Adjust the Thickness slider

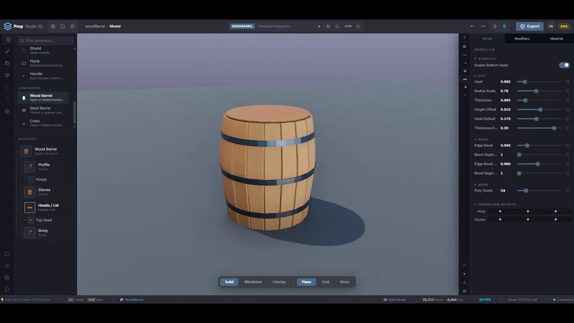click(x=539, y=100)
